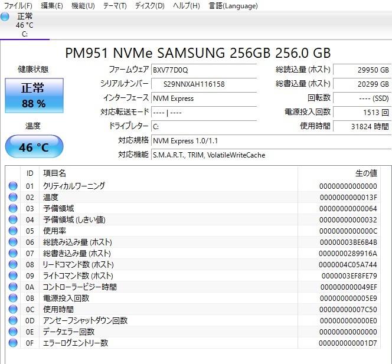Select the アンセーフシャットダウン回数 row name

[x=85, y=320]
